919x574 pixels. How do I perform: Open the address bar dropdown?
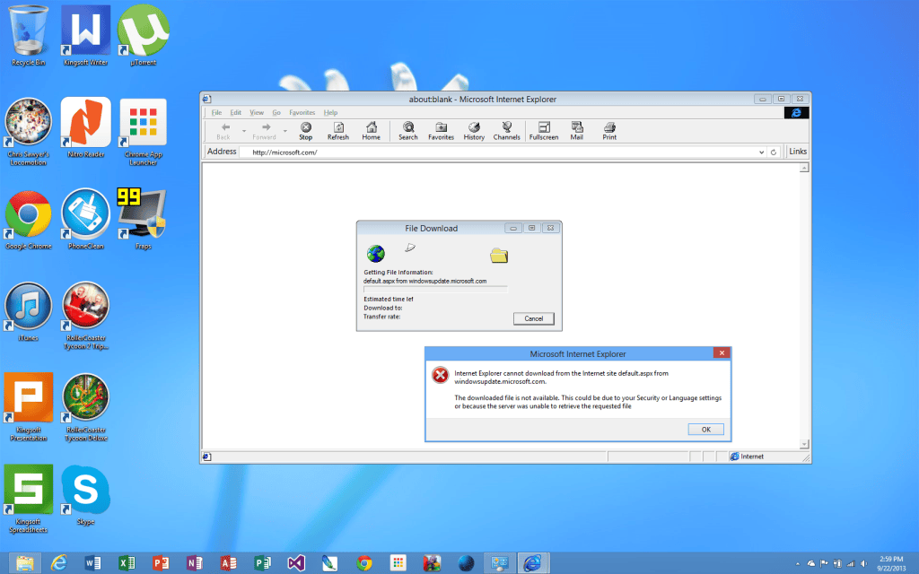tap(761, 152)
